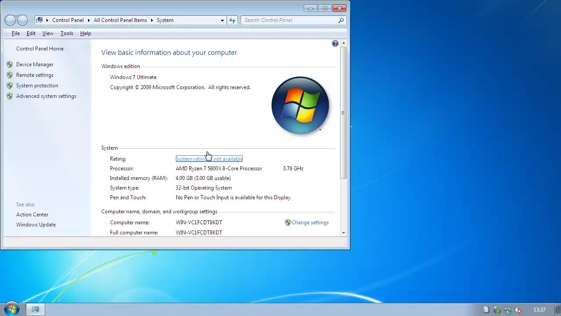561x316 pixels.
Task: Open the Edit menu
Action: (31, 33)
